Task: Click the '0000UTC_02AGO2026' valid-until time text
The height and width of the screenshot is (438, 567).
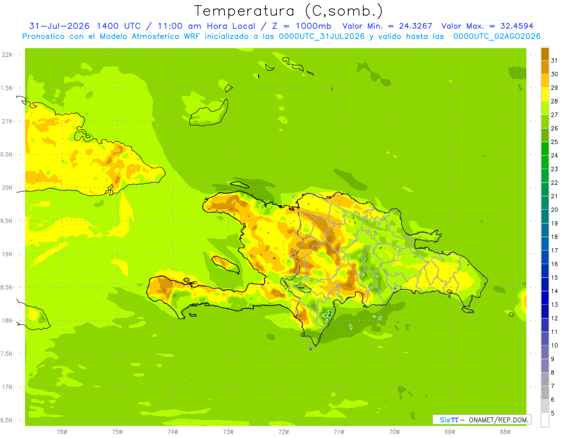Action: point(497,36)
